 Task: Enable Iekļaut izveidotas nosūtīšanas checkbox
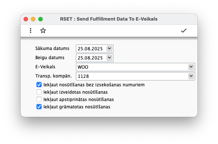[x=39, y=92]
